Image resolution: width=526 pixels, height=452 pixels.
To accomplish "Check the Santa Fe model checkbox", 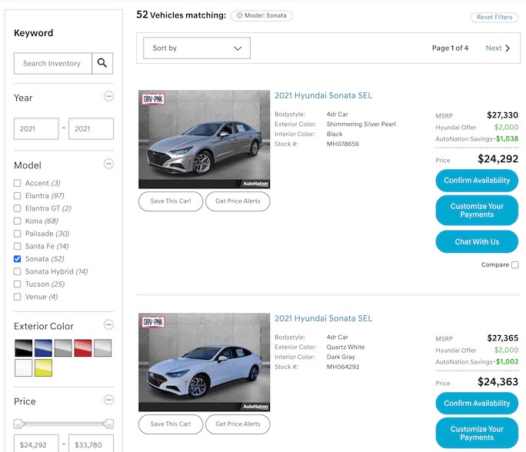I will (x=17, y=247).
